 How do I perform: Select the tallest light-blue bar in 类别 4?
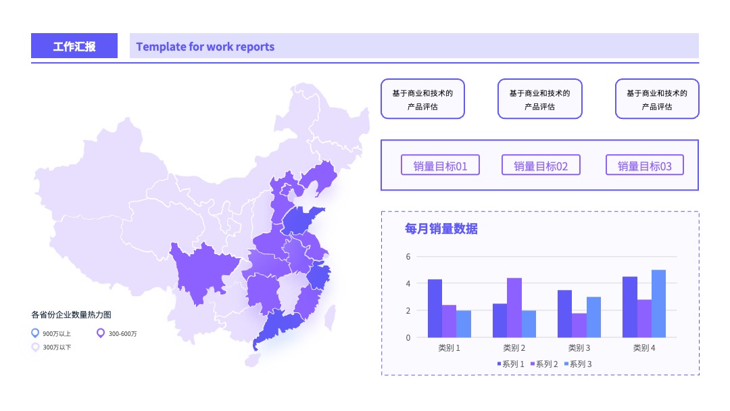coord(659,304)
